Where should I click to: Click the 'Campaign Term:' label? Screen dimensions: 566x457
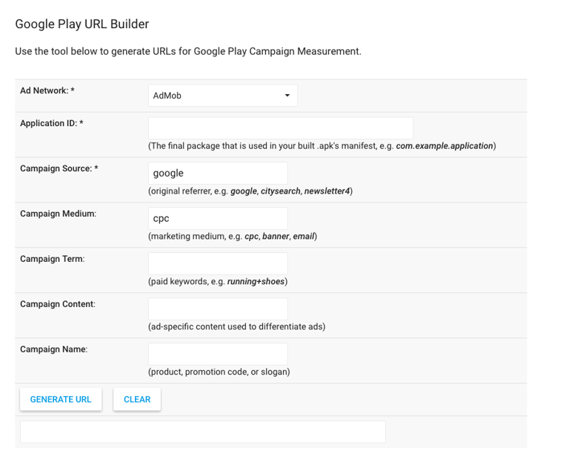[x=53, y=259]
